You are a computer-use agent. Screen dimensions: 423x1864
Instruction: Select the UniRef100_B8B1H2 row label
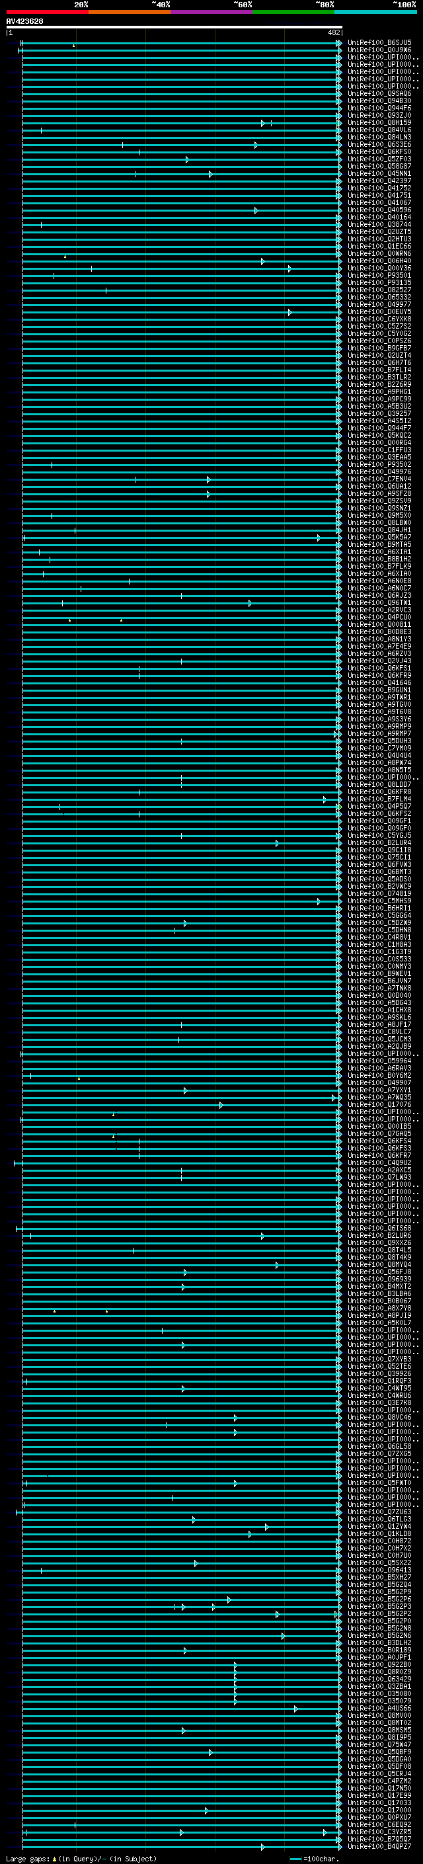click(379, 559)
